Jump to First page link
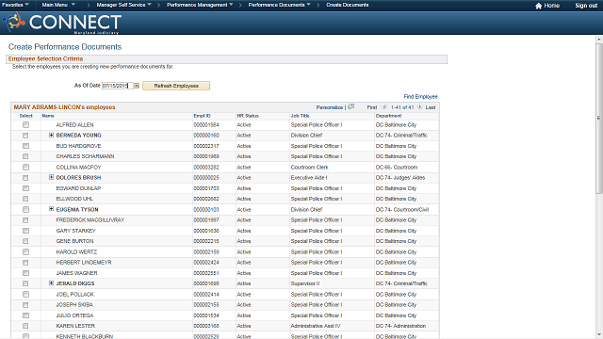This screenshot has height=339, width=603. 372,107
